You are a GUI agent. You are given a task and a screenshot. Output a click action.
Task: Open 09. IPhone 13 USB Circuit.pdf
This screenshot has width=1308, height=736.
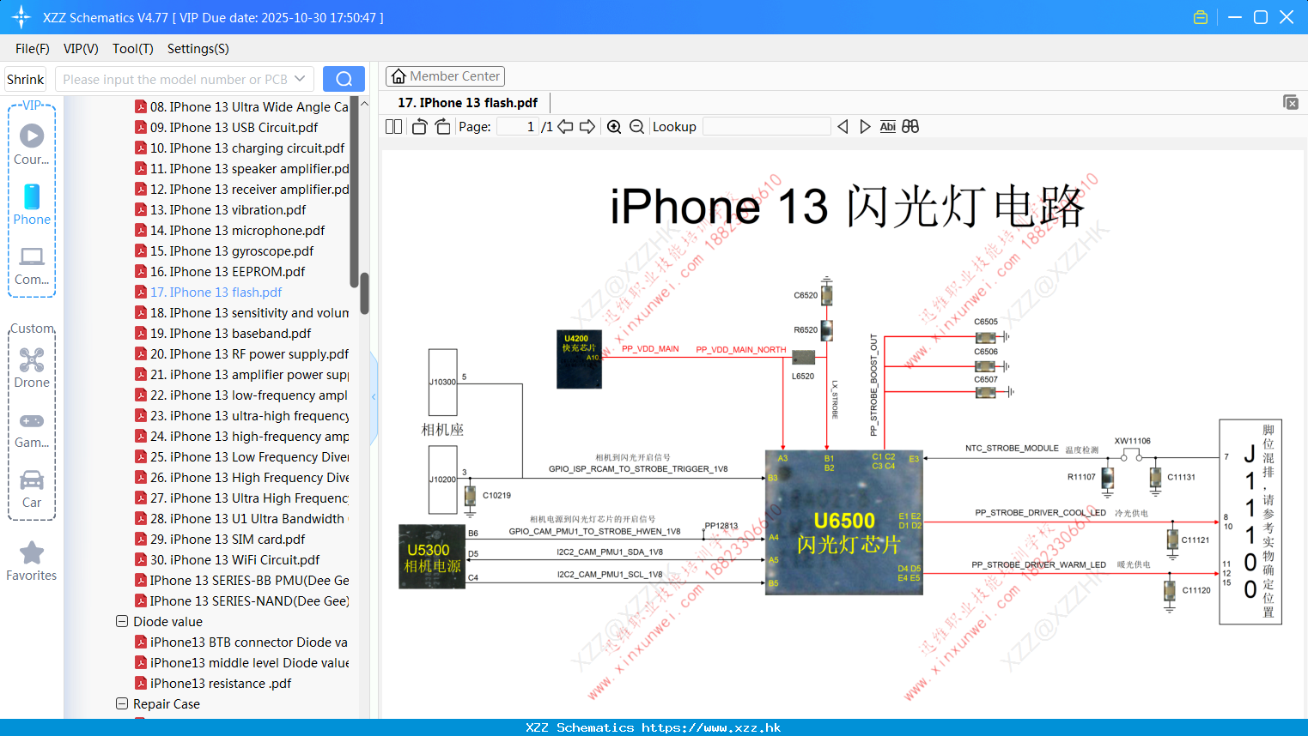234,127
